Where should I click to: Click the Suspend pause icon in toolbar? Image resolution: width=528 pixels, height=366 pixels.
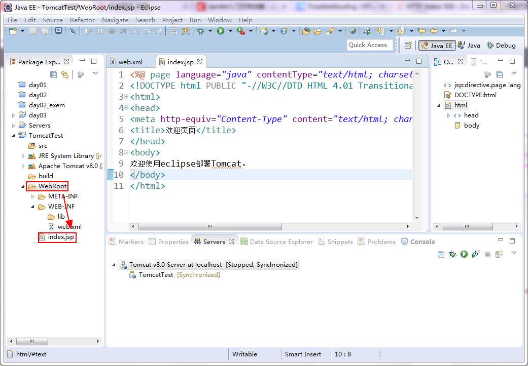pyautogui.click(x=100, y=31)
